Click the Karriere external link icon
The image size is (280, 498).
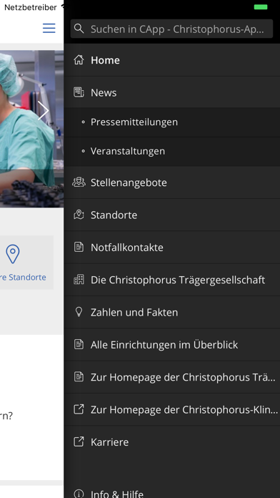[x=79, y=441]
